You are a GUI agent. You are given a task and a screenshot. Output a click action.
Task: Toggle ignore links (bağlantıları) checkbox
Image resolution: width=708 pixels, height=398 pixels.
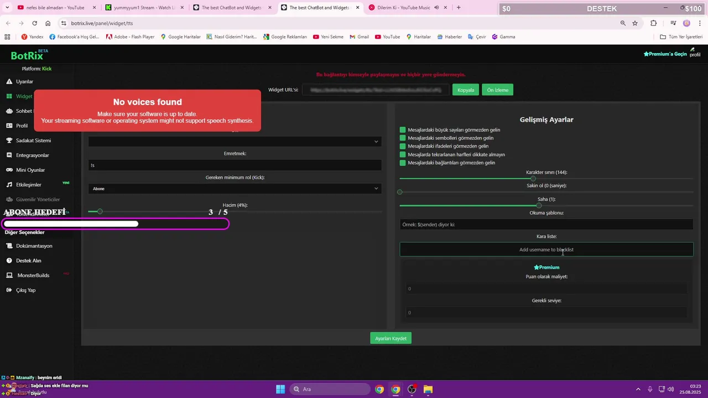403,163
